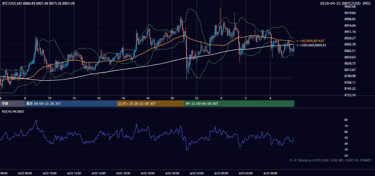Click the 4/23 04:00 bottom time label
The image size is (375, 176).
pyautogui.click(x=270, y=173)
